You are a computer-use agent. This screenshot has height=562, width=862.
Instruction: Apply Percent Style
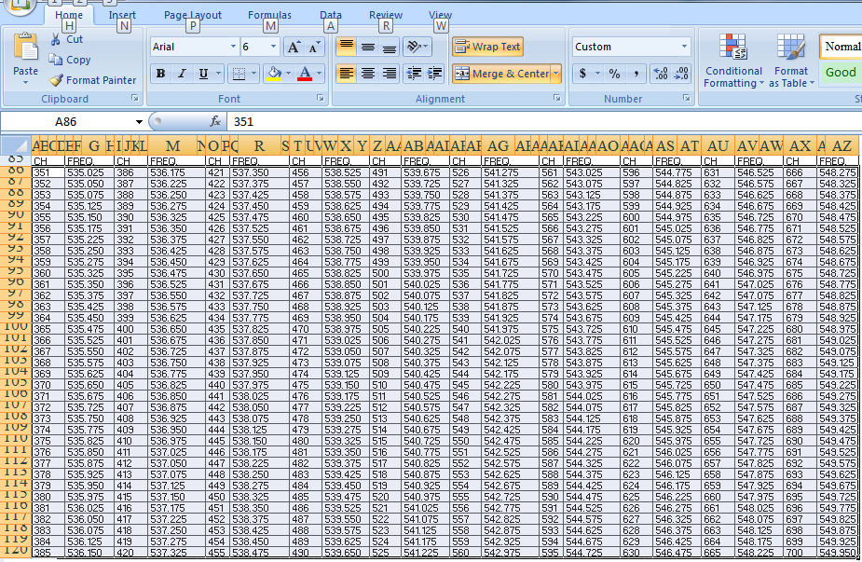tap(615, 73)
